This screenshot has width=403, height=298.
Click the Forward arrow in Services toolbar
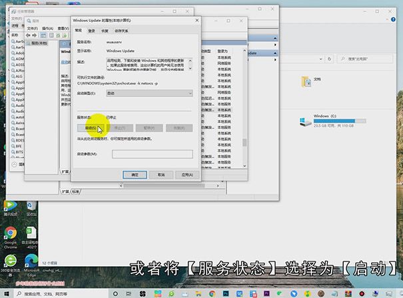(34, 35)
